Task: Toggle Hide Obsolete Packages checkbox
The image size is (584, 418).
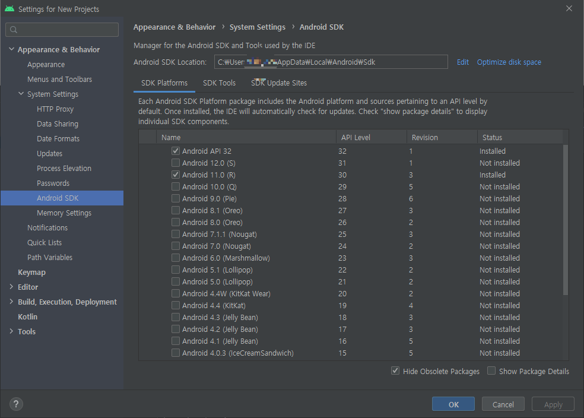Action: (x=395, y=371)
